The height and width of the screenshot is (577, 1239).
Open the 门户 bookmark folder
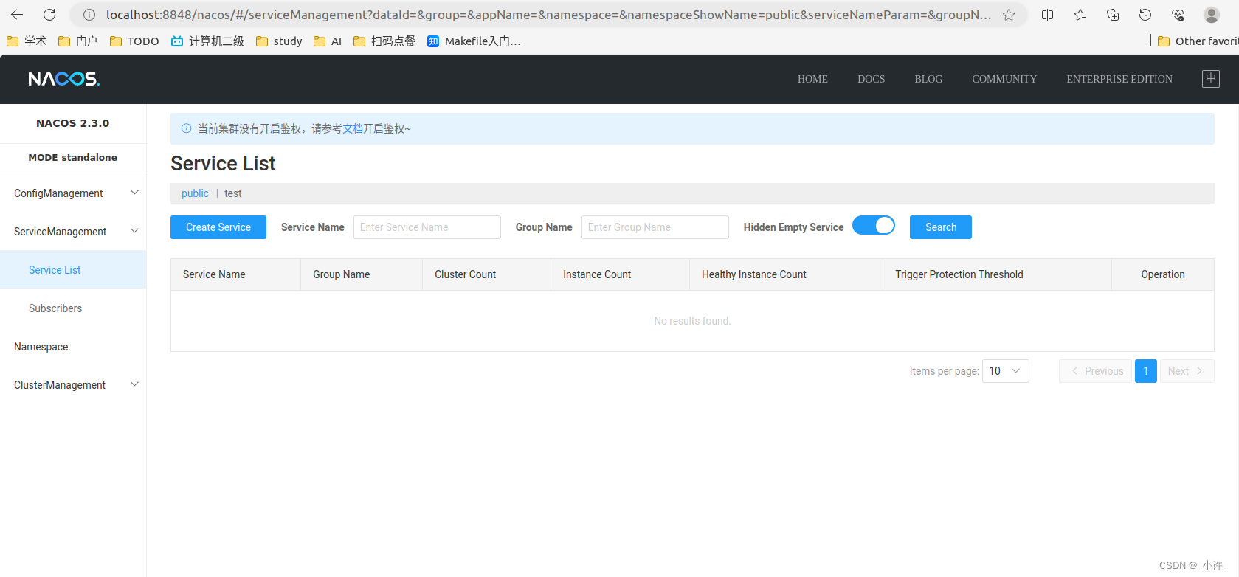77,41
